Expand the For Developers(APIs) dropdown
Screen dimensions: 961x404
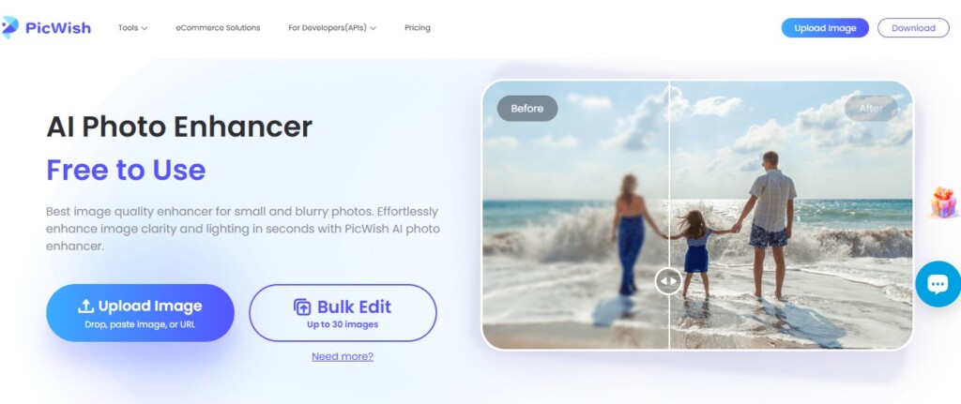click(x=331, y=27)
